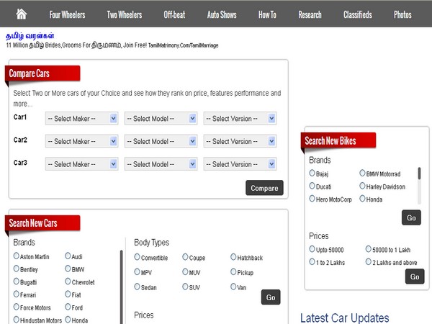Expand the Car1 Select Maker dropdown
432x324 pixels.
tap(81, 118)
